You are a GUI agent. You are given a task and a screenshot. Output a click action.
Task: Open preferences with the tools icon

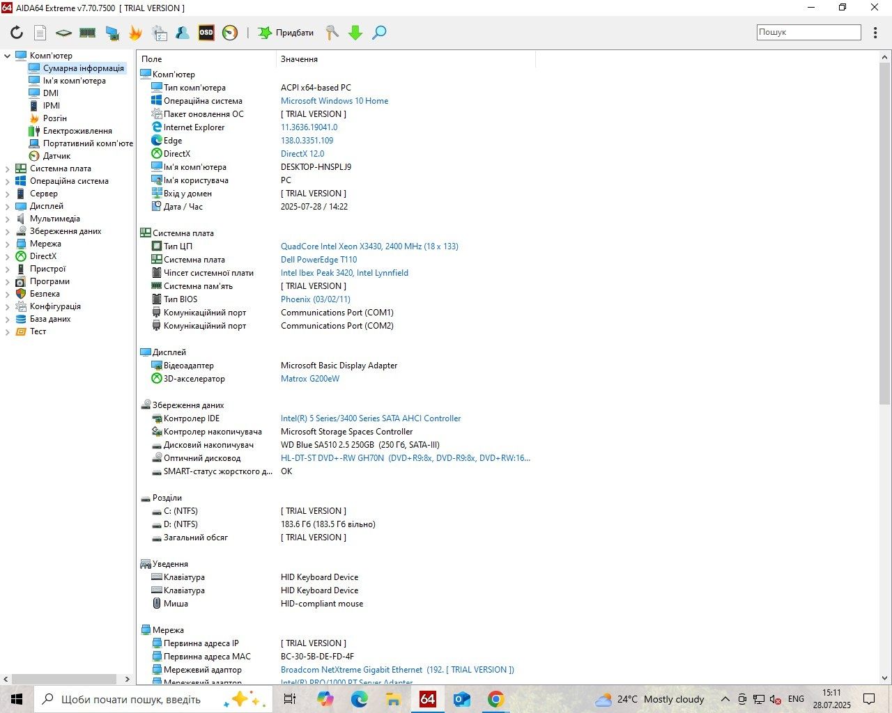(x=332, y=33)
